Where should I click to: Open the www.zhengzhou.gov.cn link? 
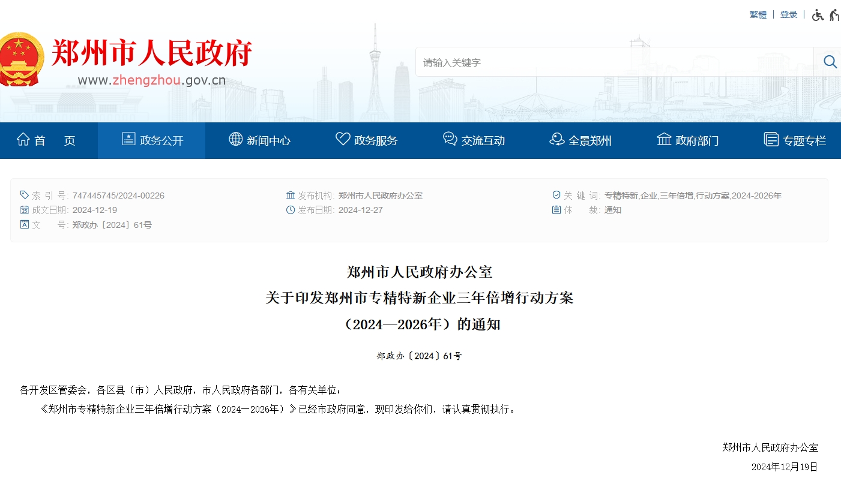point(153,79)
